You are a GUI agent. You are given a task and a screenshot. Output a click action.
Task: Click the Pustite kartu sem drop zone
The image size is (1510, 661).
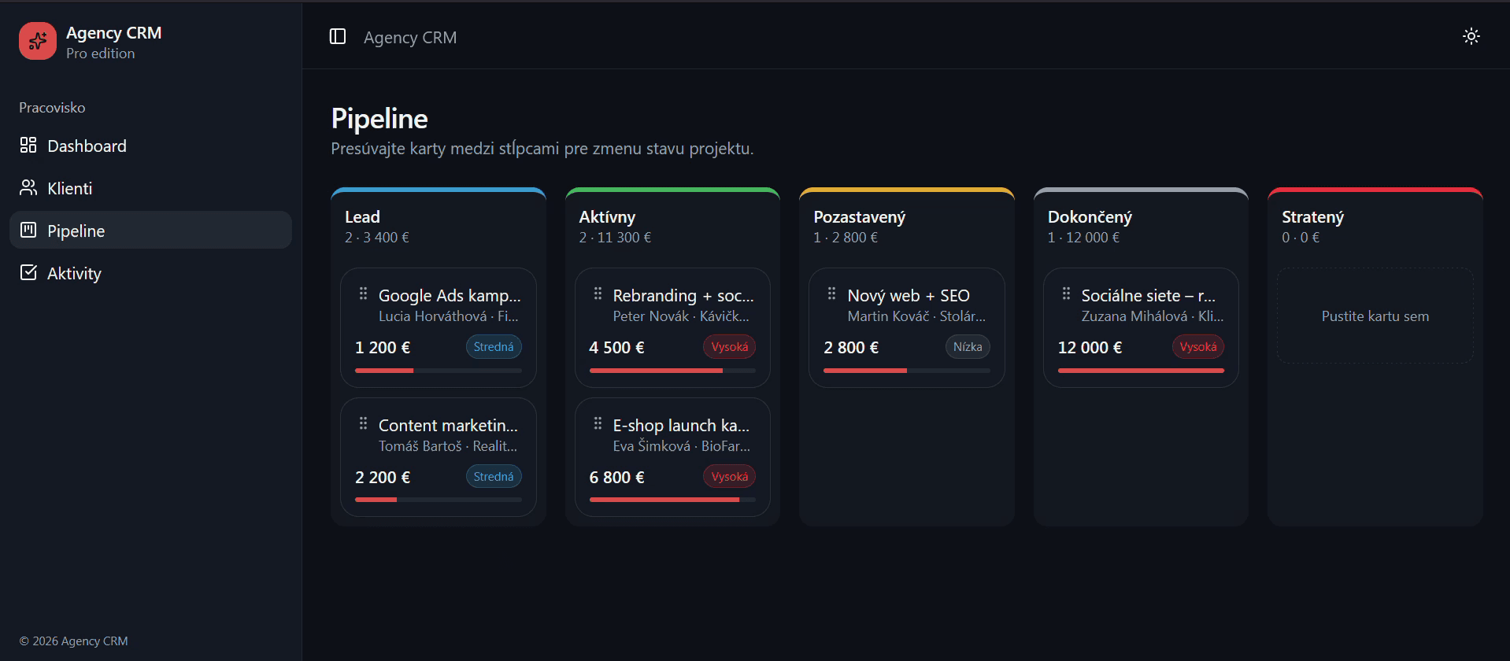pos(1375,316)
